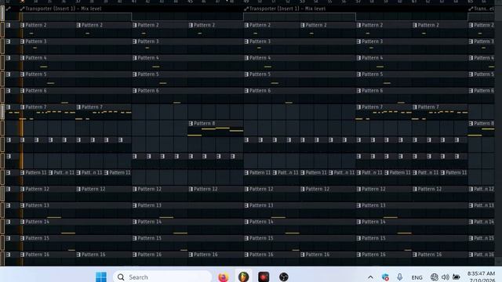The image size is (502, 282).
Task: Click the microphone tray icon
Action: (x=399, y=277)
